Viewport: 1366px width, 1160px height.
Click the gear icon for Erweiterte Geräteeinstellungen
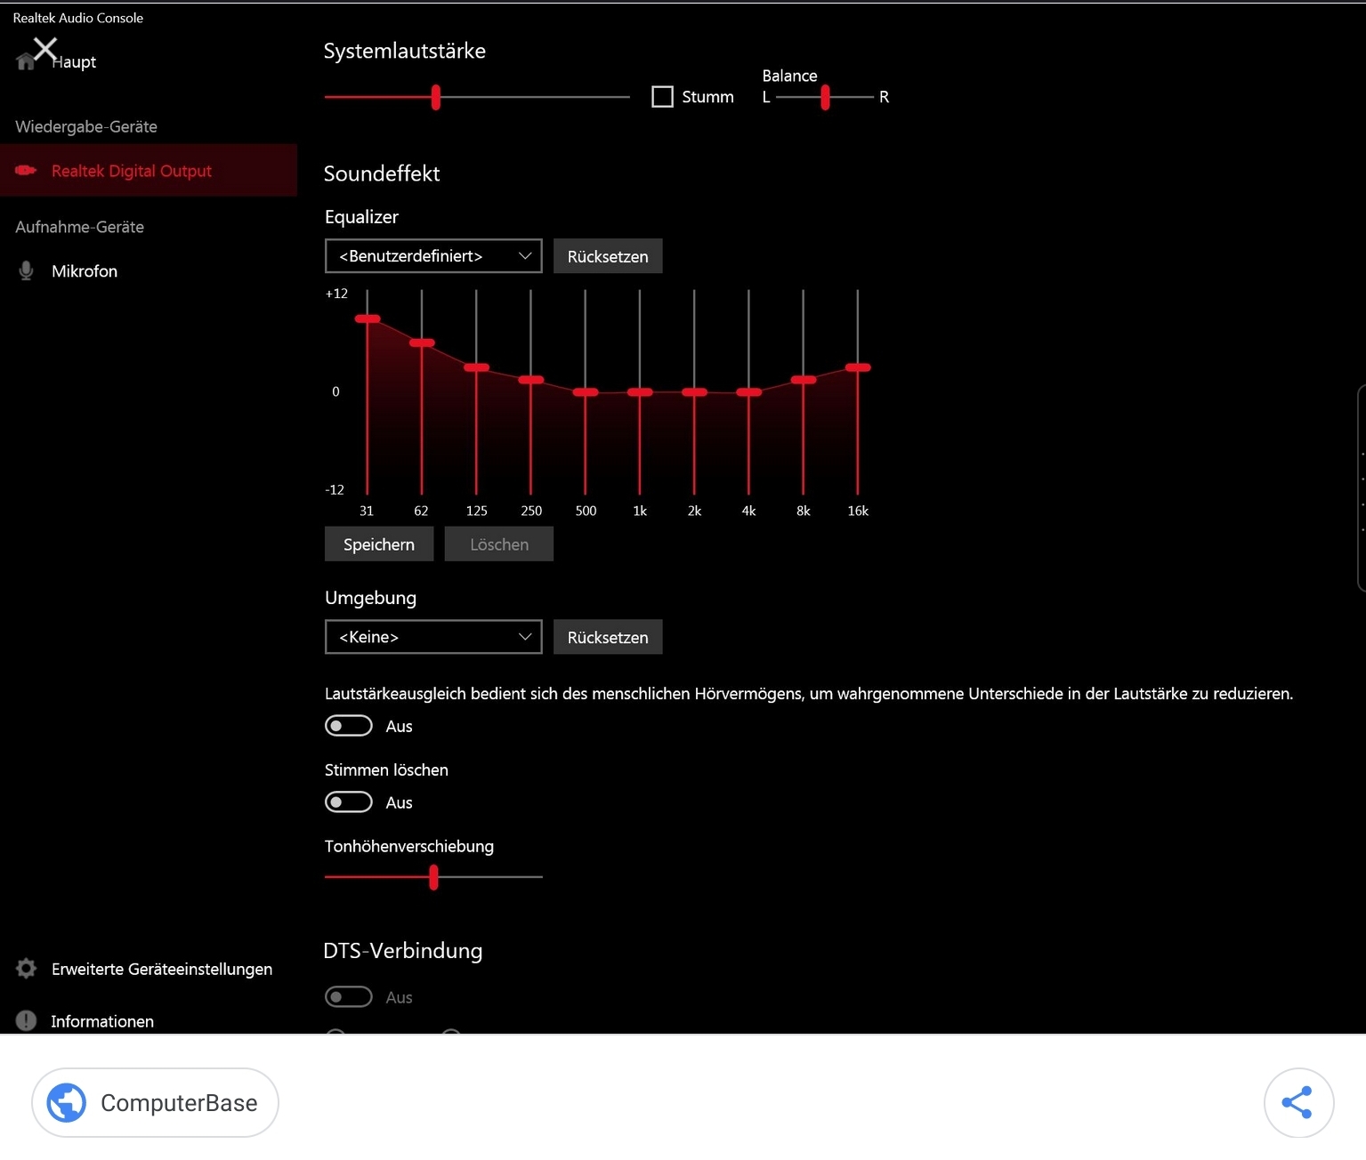click(27, 968)
